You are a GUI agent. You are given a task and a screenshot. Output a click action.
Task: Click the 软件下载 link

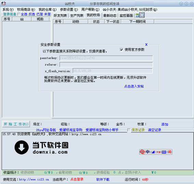103,180
